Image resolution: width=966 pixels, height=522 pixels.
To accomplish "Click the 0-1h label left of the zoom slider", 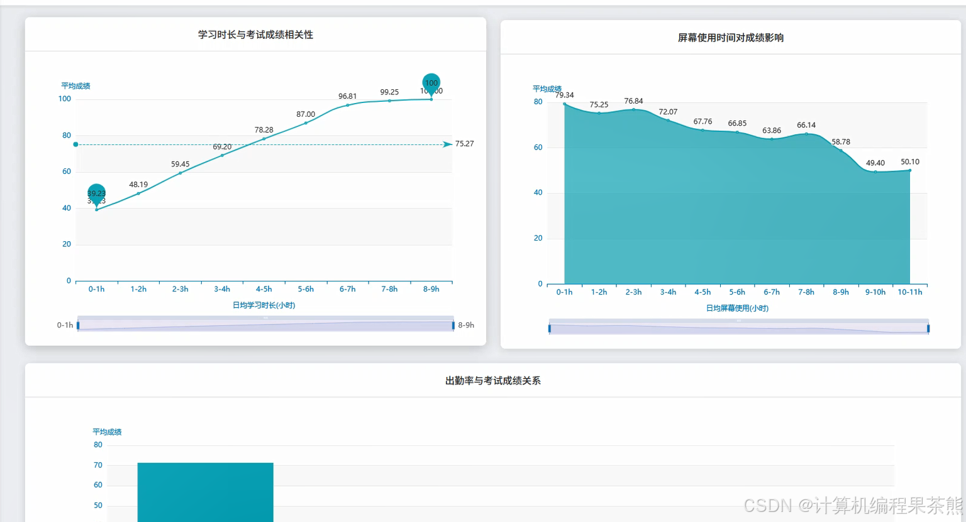I will [65, 325].
